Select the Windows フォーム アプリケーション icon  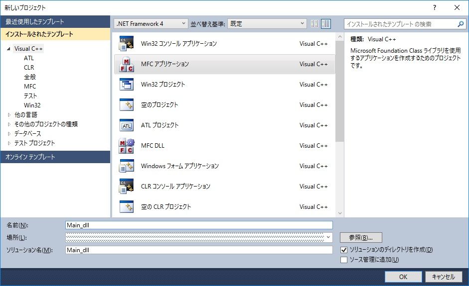(127, 166)
